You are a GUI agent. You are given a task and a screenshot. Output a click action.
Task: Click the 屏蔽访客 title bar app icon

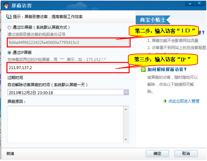click(6, 5)
